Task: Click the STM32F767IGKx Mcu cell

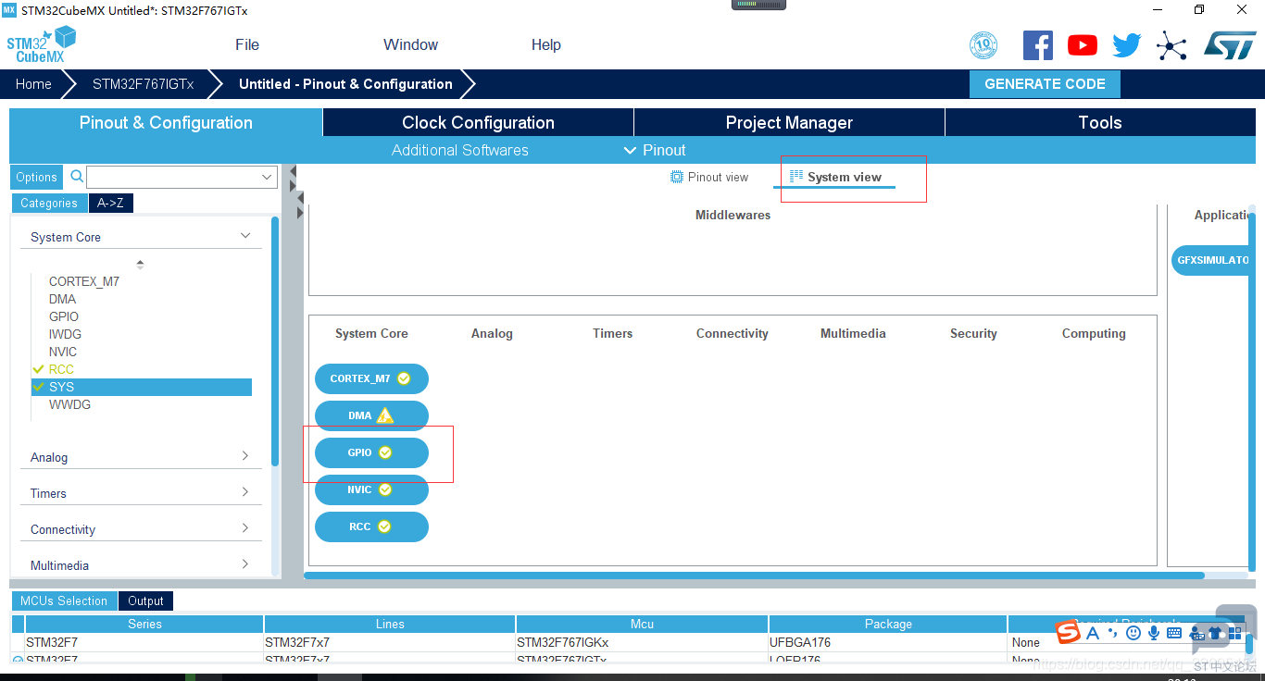Action: [x=642, y=642]
